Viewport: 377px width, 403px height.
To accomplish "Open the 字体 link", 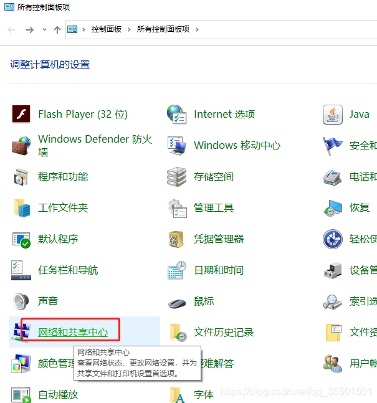I will pyautogui.click(x=204, y=395).
